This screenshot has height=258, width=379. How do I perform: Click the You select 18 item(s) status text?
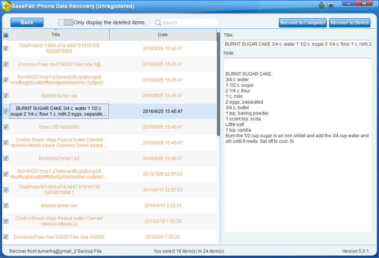point(189,251)
